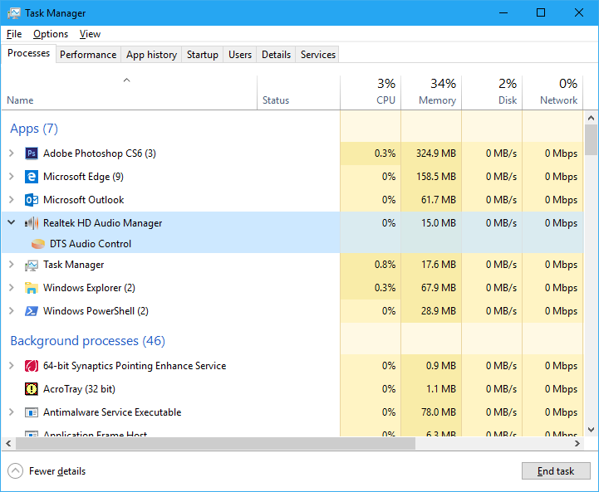599x492 pixels.
Task: Select the DTS Audio Control child entry
Action: (x=91, y=244)
